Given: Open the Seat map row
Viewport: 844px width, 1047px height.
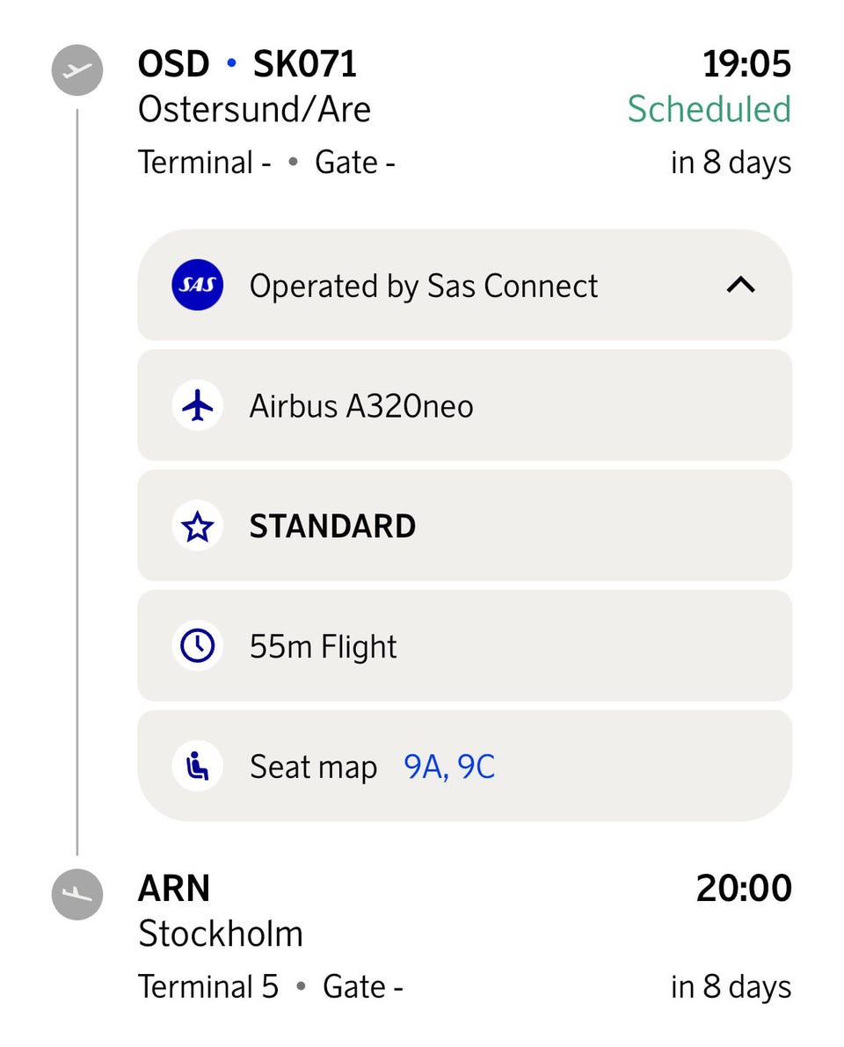Looking at the screenshot, I should pyautogui.click(x=313, y=767).
